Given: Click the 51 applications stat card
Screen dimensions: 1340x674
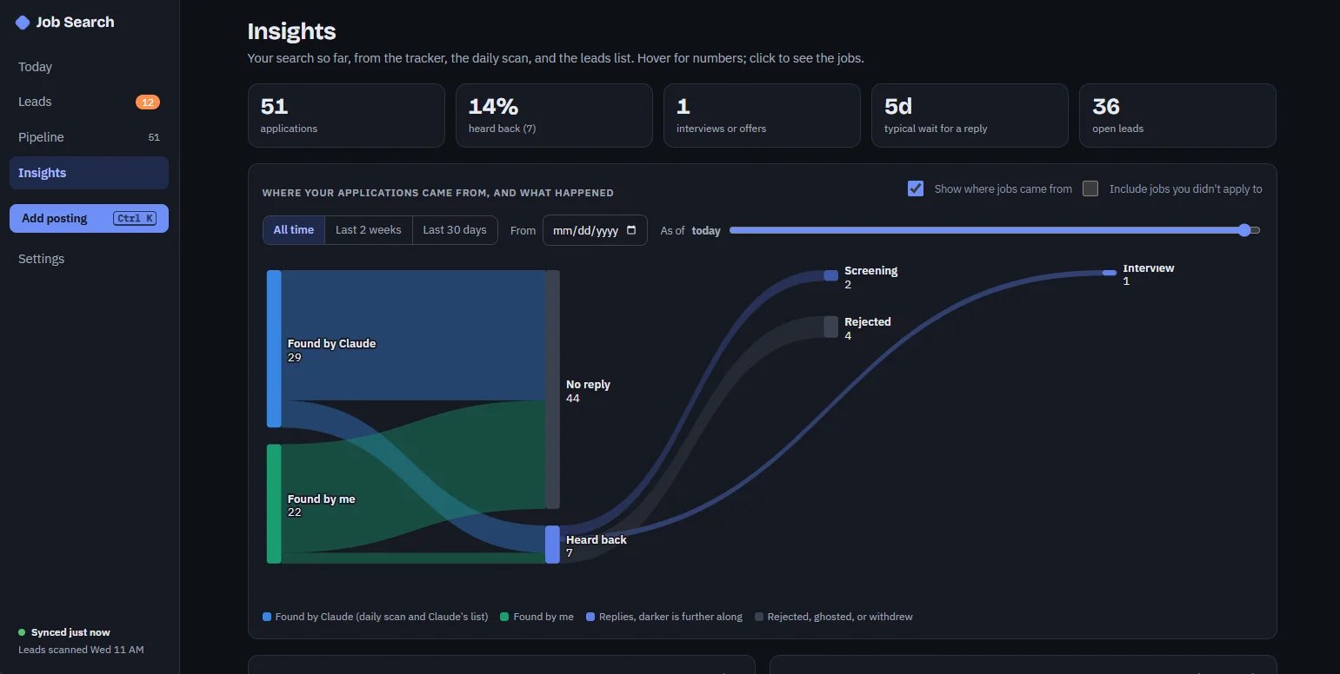Looking at the screenshot, I should point(346,116).
